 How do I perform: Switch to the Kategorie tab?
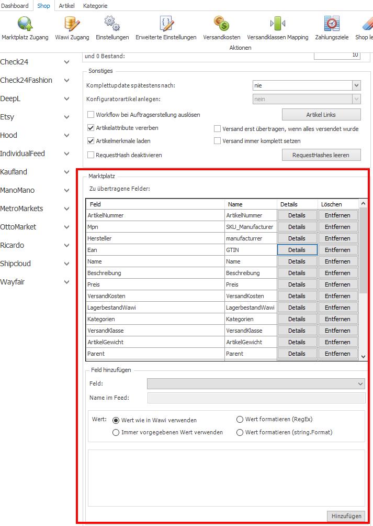[x=95, y=6]
